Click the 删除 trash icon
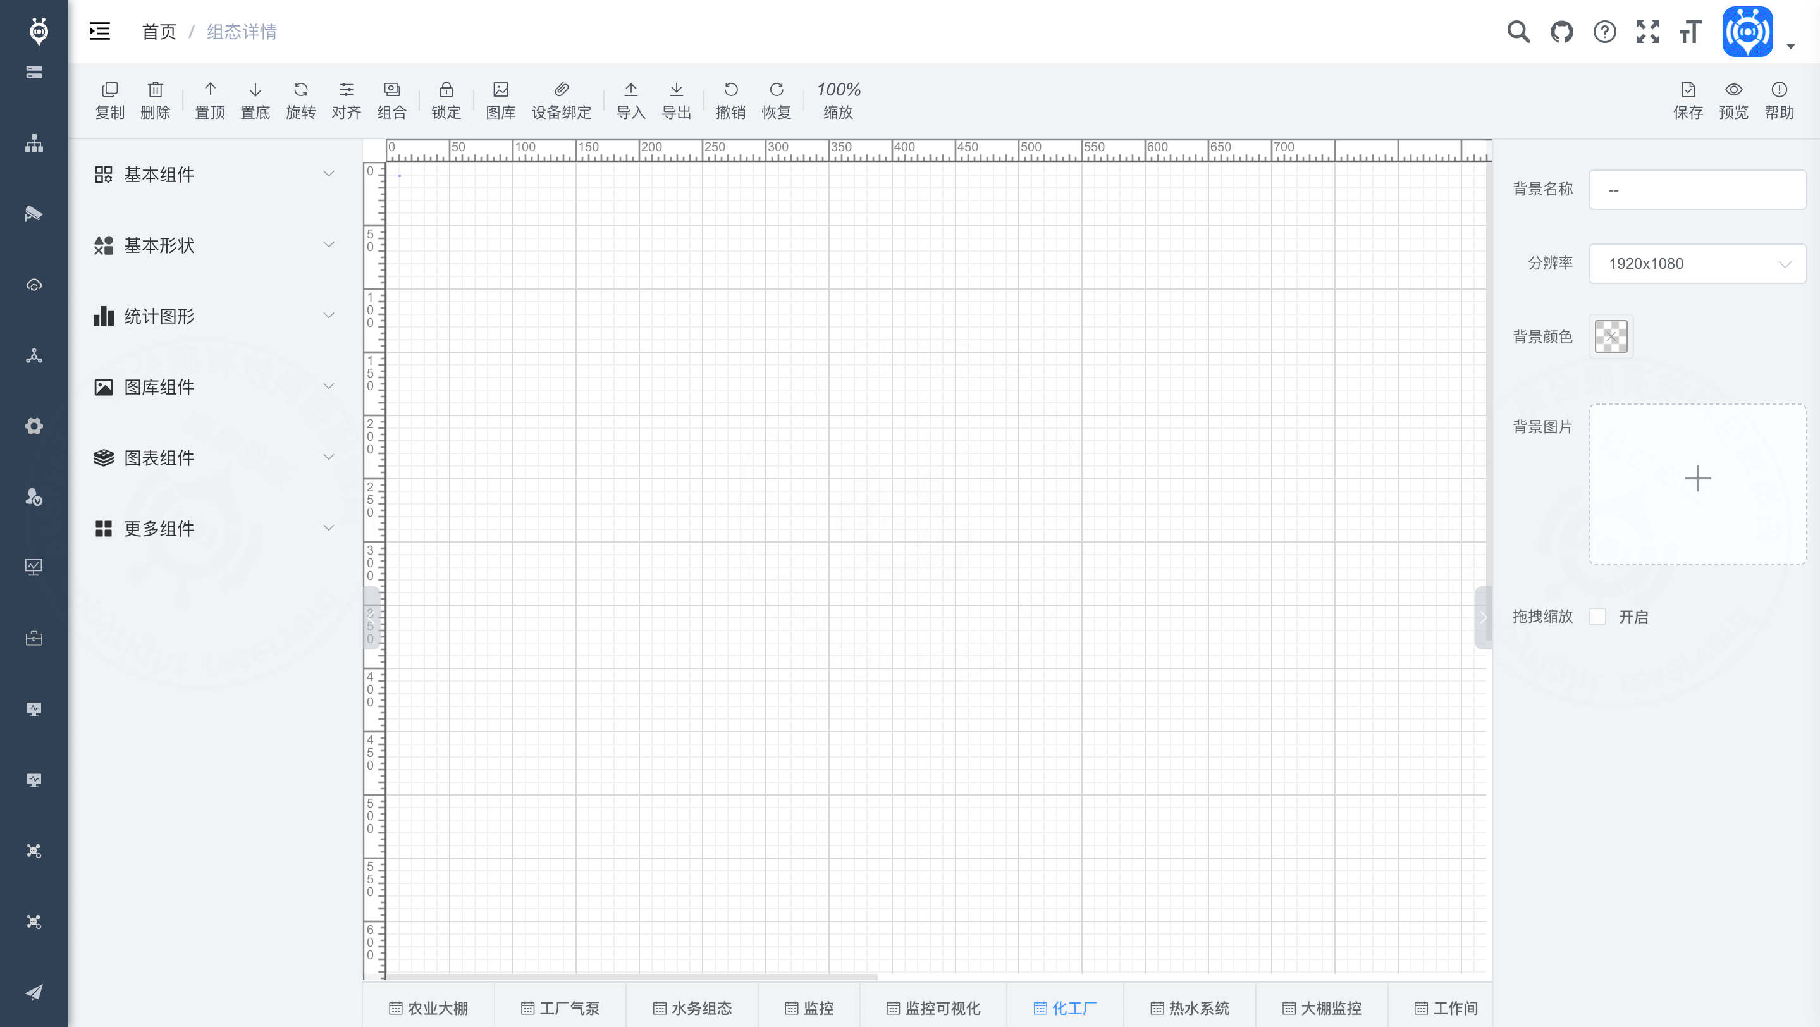This screenshot has width=1820, height=1027. pyautogui.click(x=155, y=90)
